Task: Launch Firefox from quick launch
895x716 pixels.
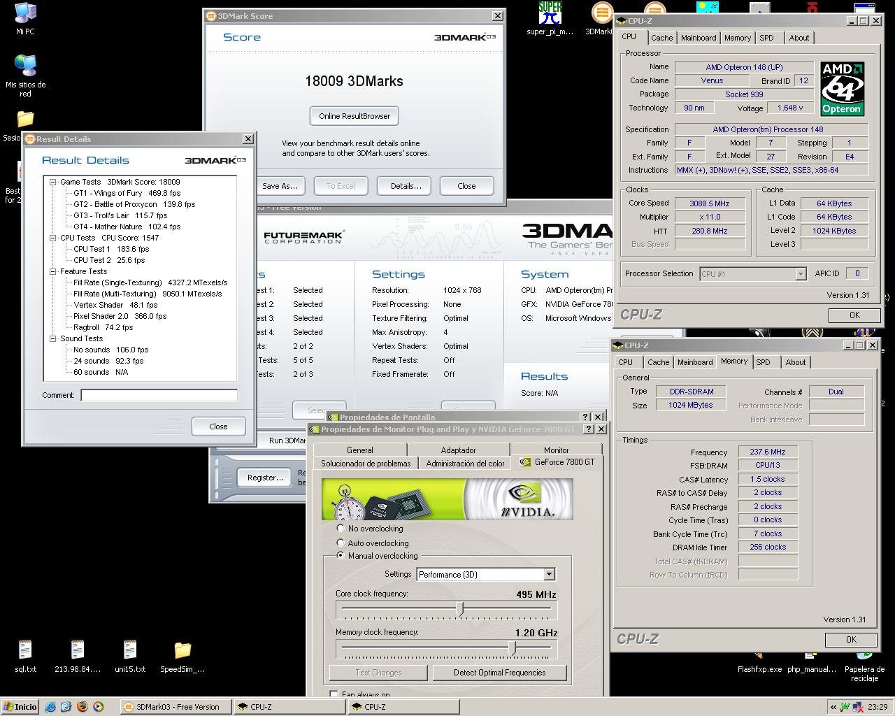Action: (x=82, y=707)
